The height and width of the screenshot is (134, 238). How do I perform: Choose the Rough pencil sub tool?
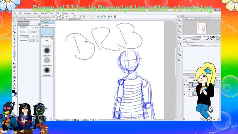click(x=47, y=72)
